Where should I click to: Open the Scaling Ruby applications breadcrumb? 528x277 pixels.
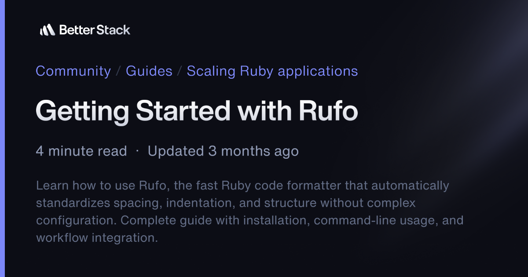[272, 71]
